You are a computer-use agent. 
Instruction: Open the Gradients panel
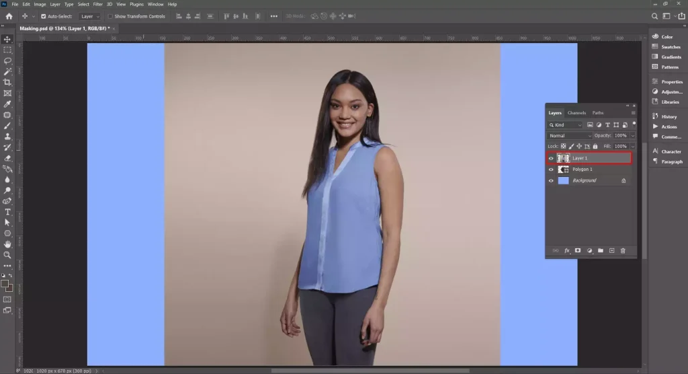pyautogui.click(x=666, y=57)
